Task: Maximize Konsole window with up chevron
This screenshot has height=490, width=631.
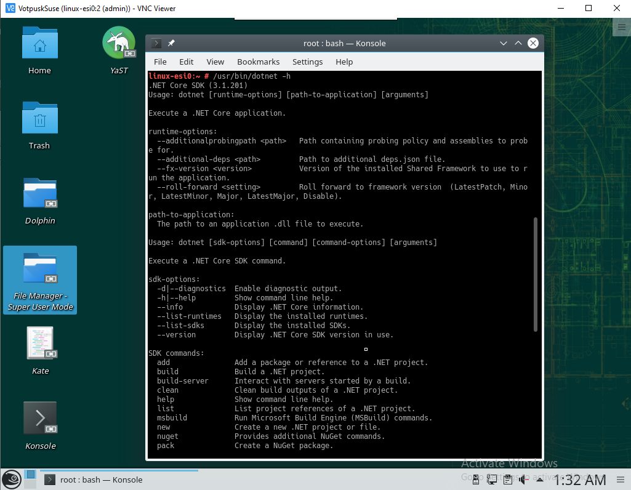Action: click(x=518, y=43)
